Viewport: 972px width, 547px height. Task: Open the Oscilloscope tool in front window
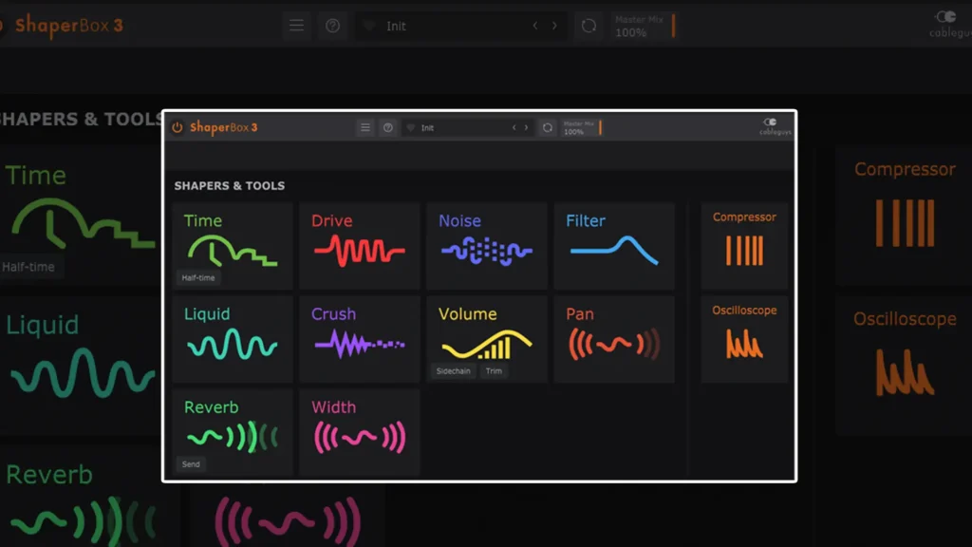tap(744, 339)
